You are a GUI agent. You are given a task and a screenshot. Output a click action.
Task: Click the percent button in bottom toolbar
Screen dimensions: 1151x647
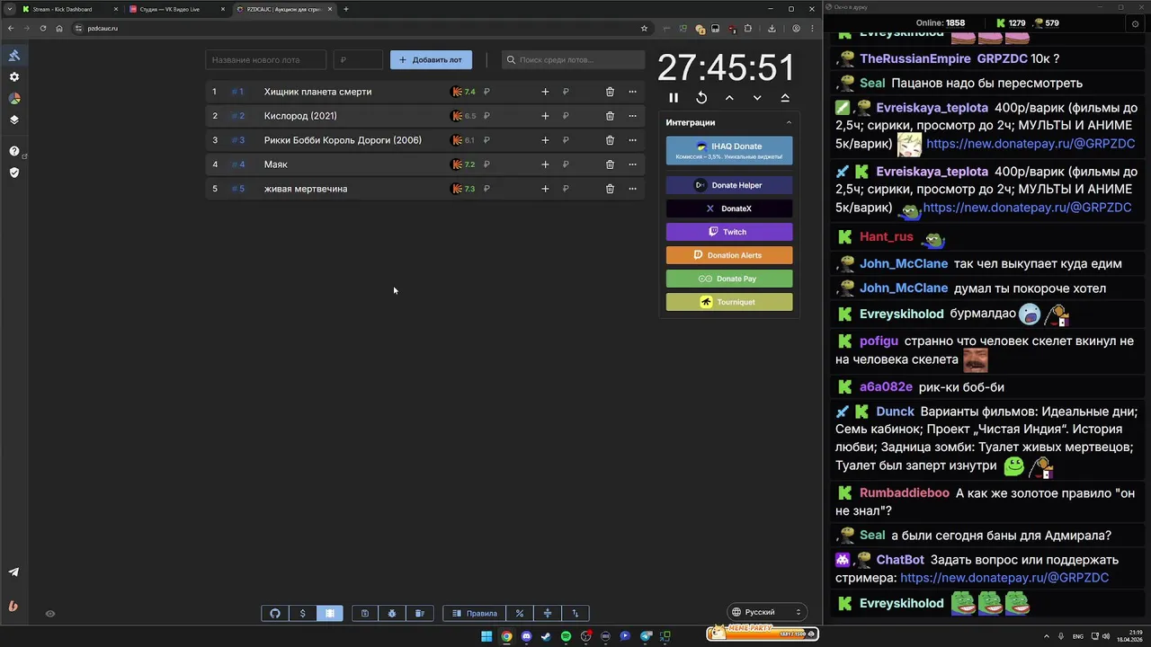[x=520, y=614]
